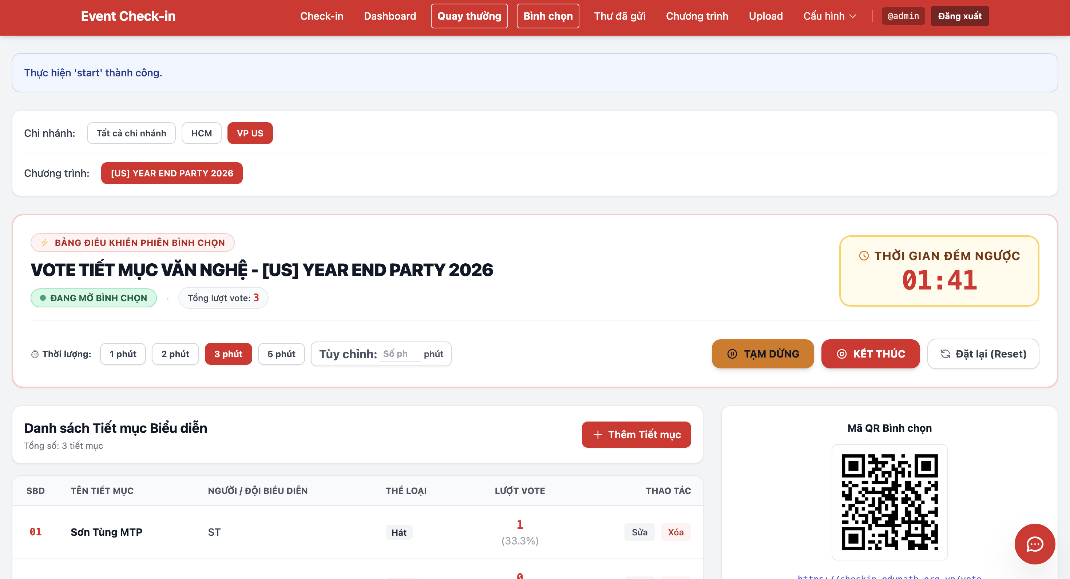1070x579 pixels.
Task: Switch branch filter to HCM
Action: coord(202,133)
